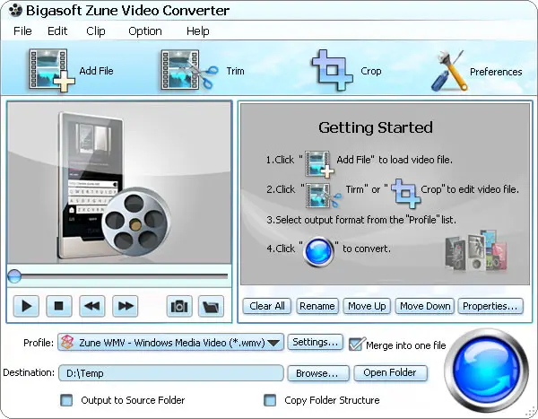
Task: Open the Edit menu
Action: coord(57,31)
